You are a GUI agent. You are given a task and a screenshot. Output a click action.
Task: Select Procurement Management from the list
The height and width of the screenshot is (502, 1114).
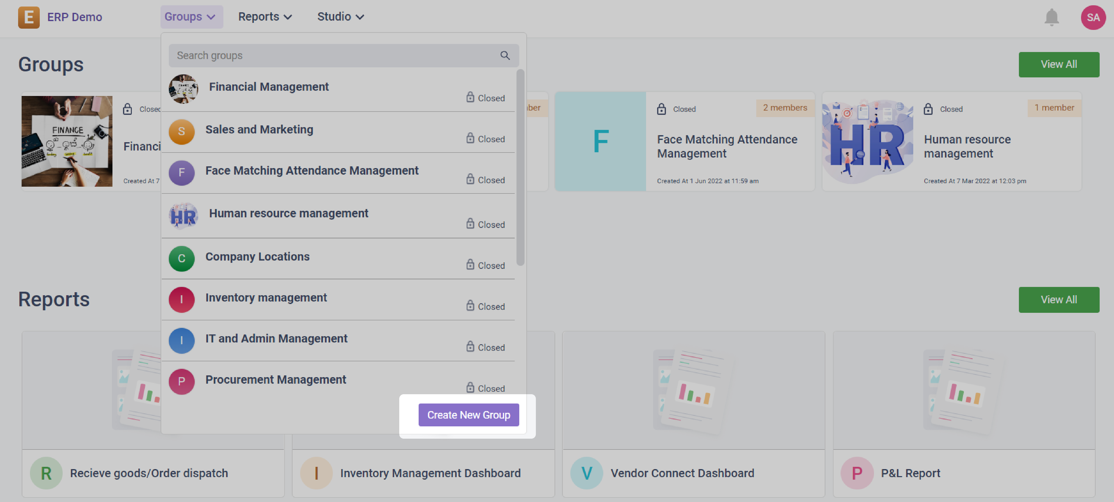(x=275, y=379)
